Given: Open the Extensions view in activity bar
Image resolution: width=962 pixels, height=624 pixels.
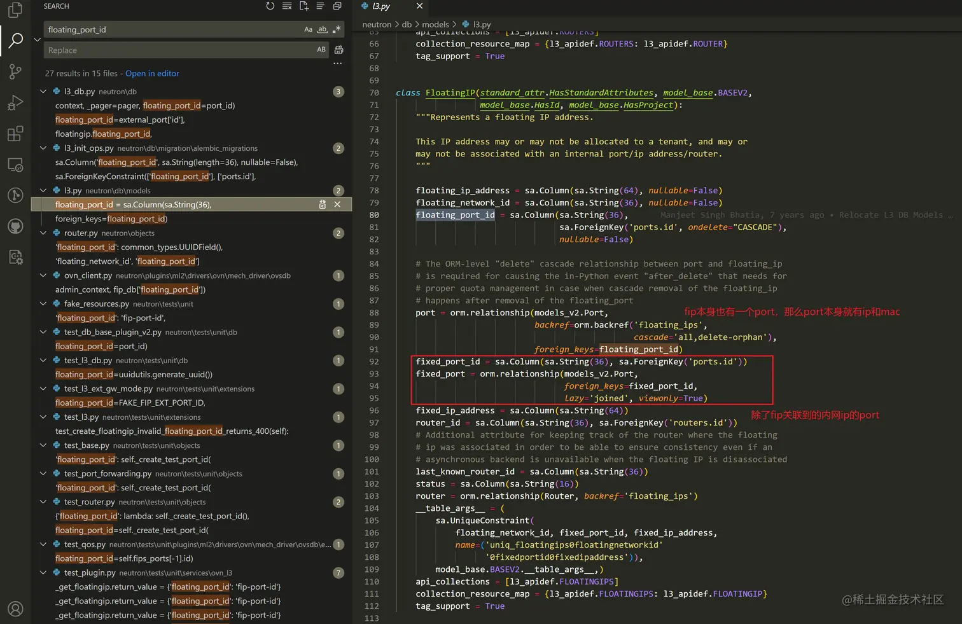Looking at the screenshot, I should coord(15,134).
